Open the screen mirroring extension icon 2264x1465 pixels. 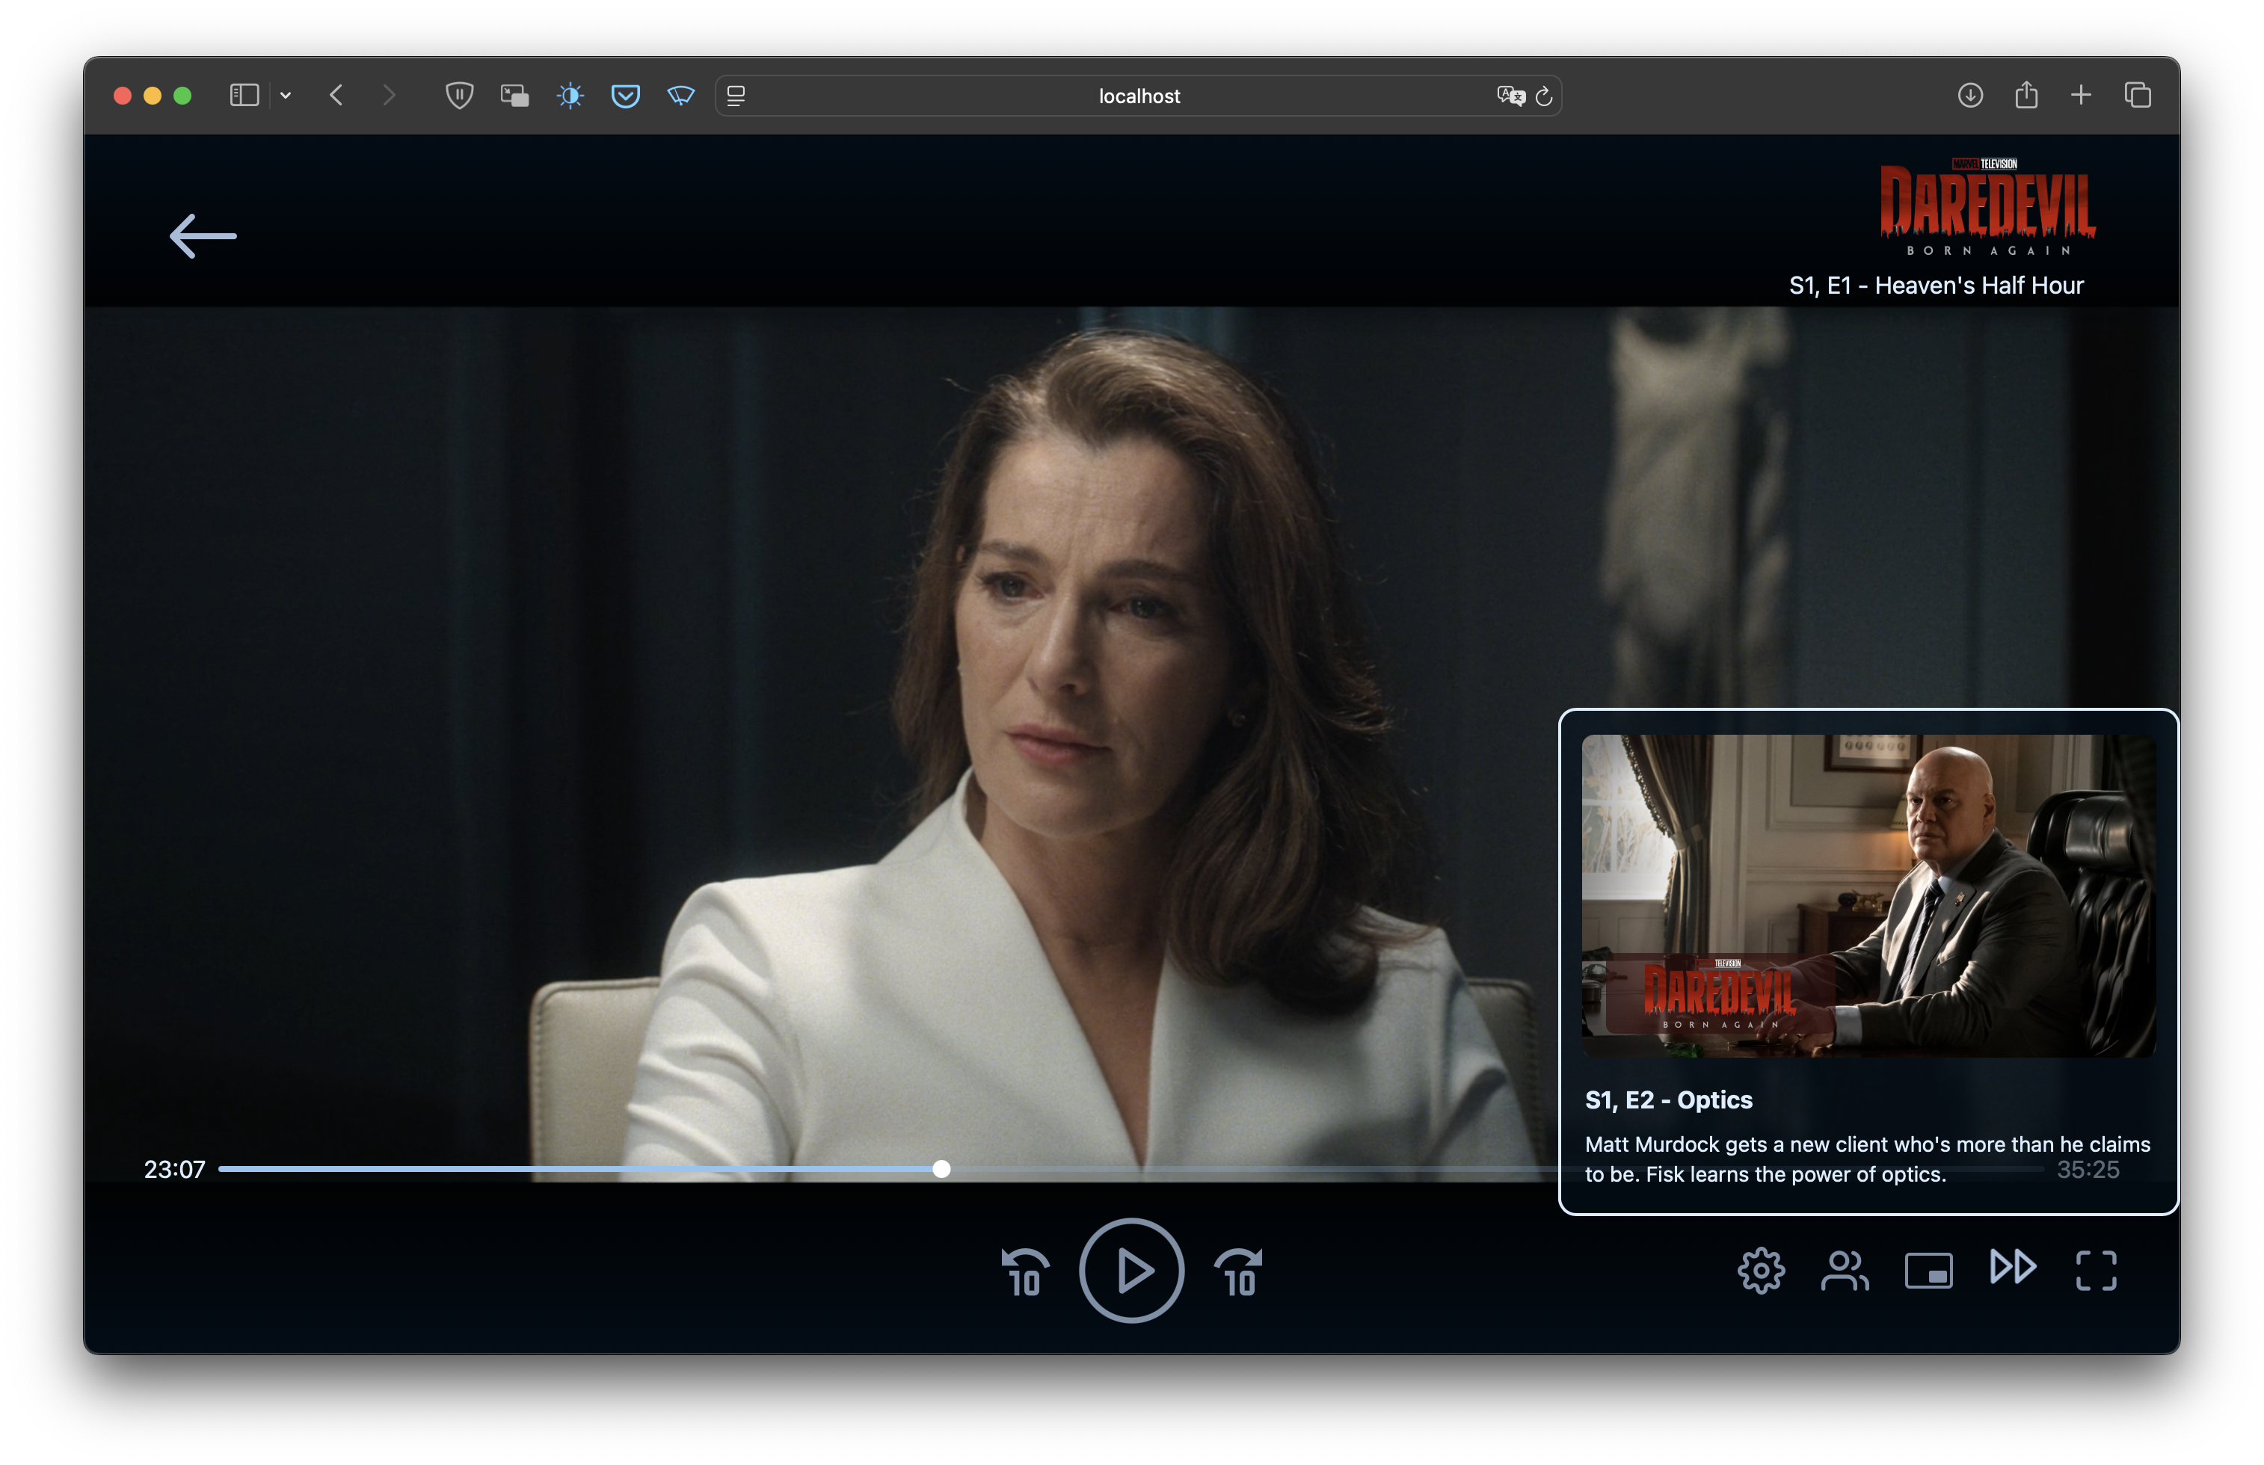point(514,95)
